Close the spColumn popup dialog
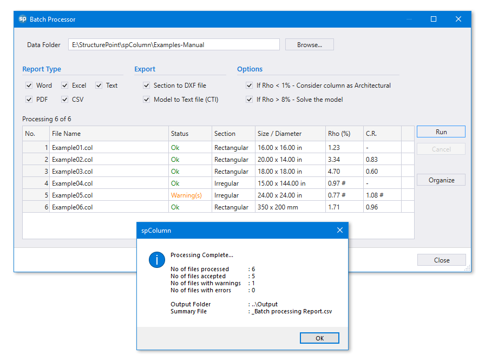485x361 pixels. pos(339,230)
